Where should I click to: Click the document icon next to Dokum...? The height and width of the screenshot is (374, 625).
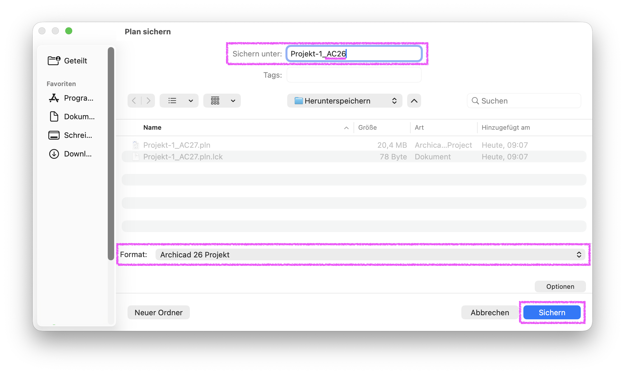[x=54, y=117]
